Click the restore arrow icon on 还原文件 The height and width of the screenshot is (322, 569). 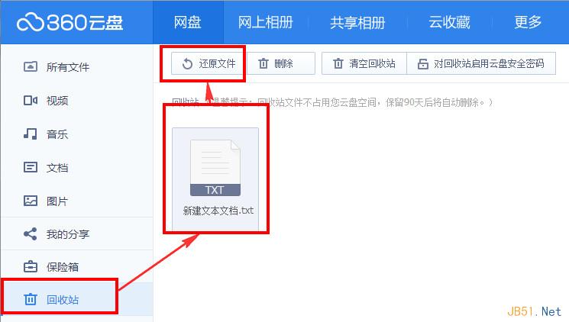(x=187, y=64)
